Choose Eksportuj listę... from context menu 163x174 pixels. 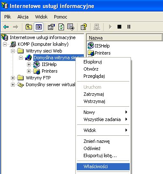click(103, 156)
